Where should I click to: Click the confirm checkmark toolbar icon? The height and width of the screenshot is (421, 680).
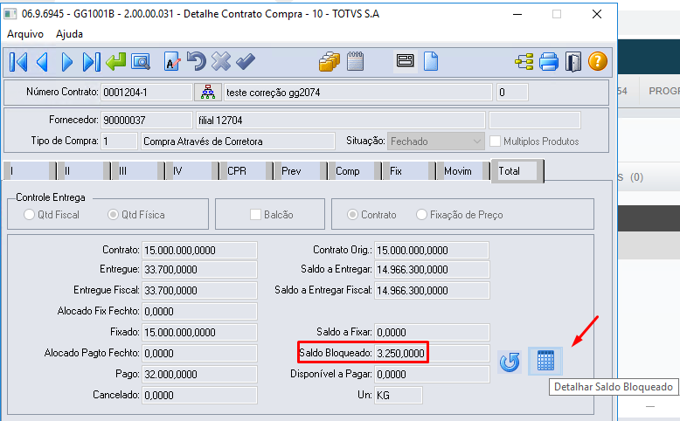(x=246, y=61)
